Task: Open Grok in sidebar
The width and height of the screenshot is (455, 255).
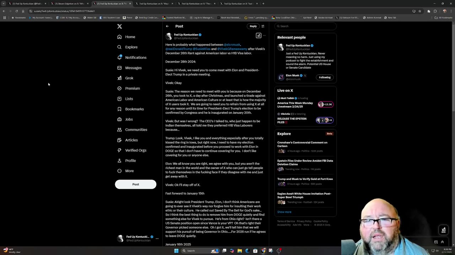Action: [125, 78]
